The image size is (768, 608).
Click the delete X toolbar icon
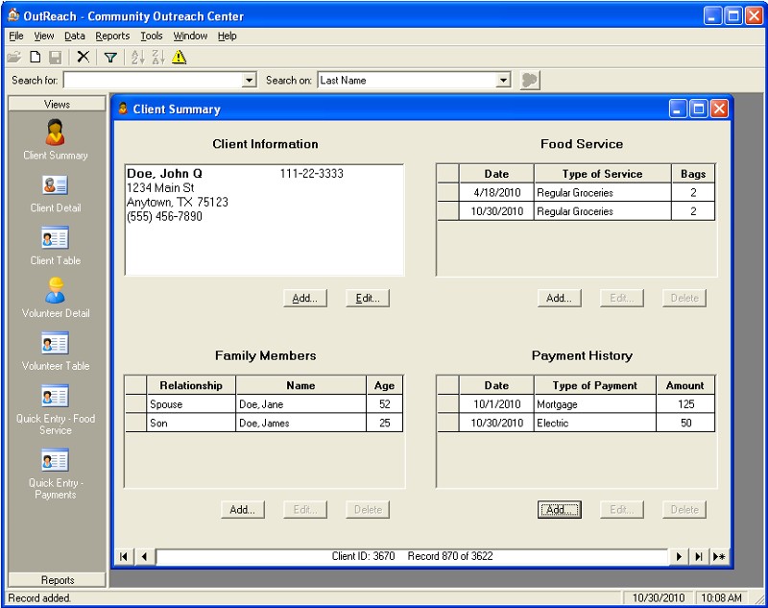coord(84,58)
